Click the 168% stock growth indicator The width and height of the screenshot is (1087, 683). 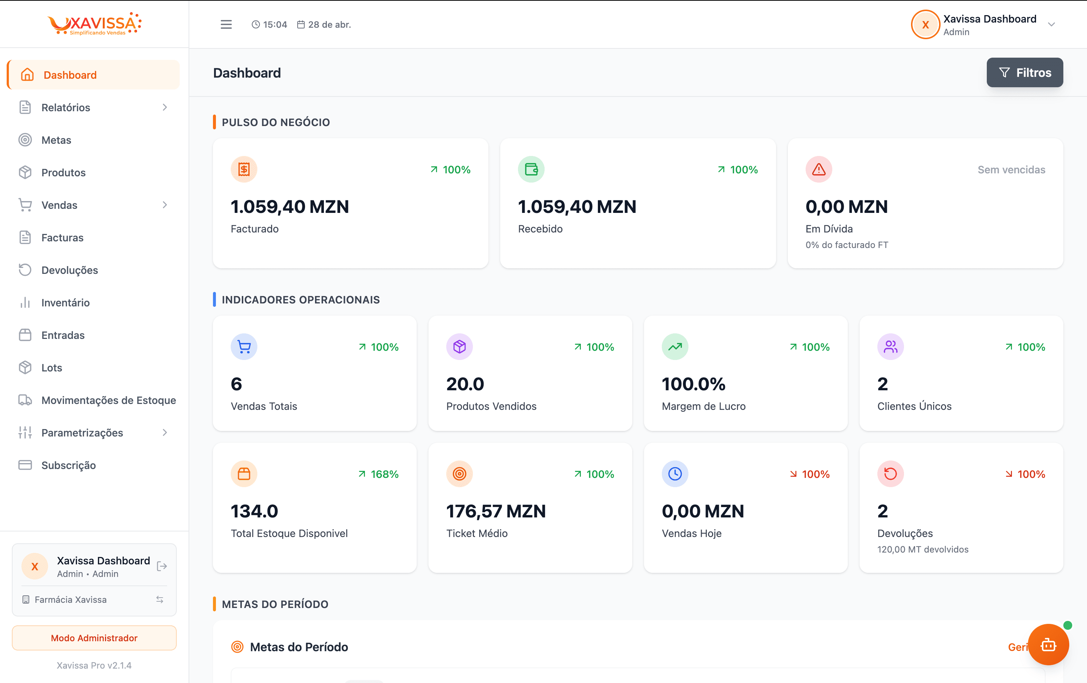[x=378, y=474]
